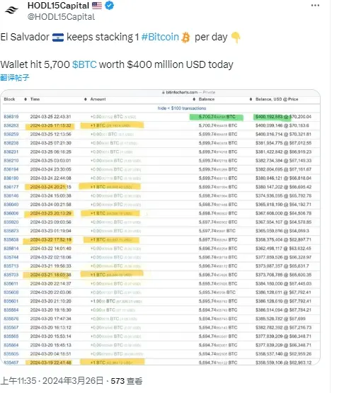Image resolution: width=339 pixels, height=393 pixels.
Task: Open the HODL15Capital display name
Action: tap(58, 5)
